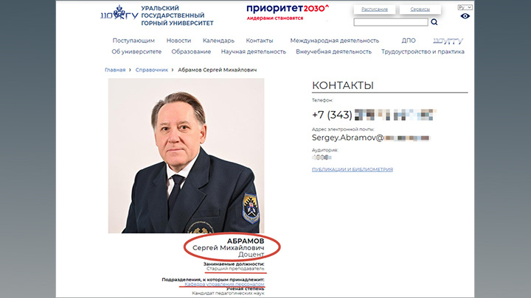
Task: Open the Поступающим menu item
Action: [x=133, y=40]
